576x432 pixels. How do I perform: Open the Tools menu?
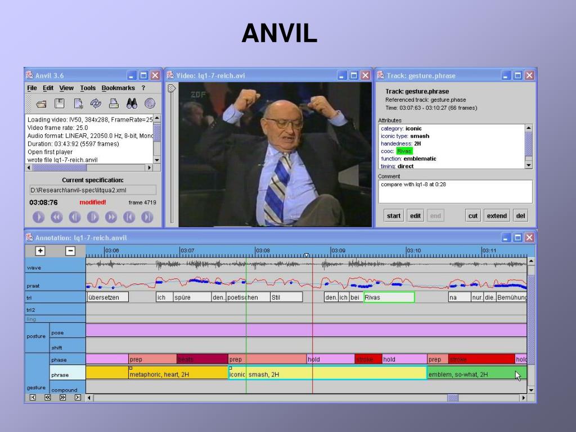pos(88,88)
